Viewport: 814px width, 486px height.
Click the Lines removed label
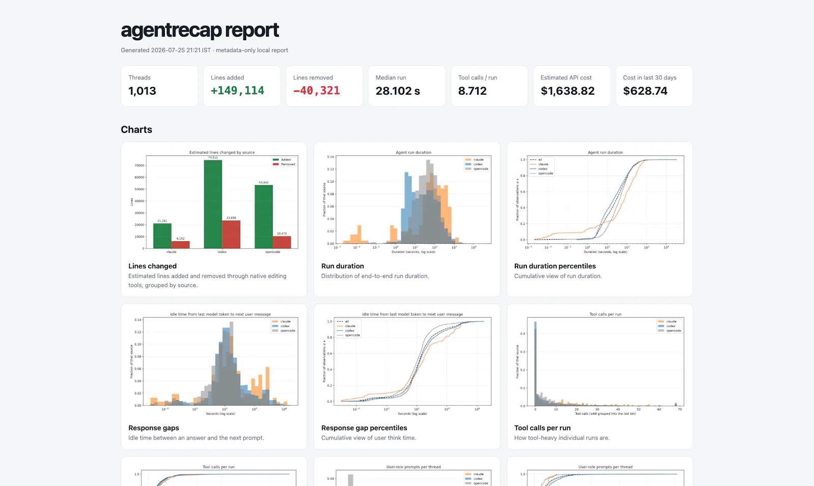point(313,78)
